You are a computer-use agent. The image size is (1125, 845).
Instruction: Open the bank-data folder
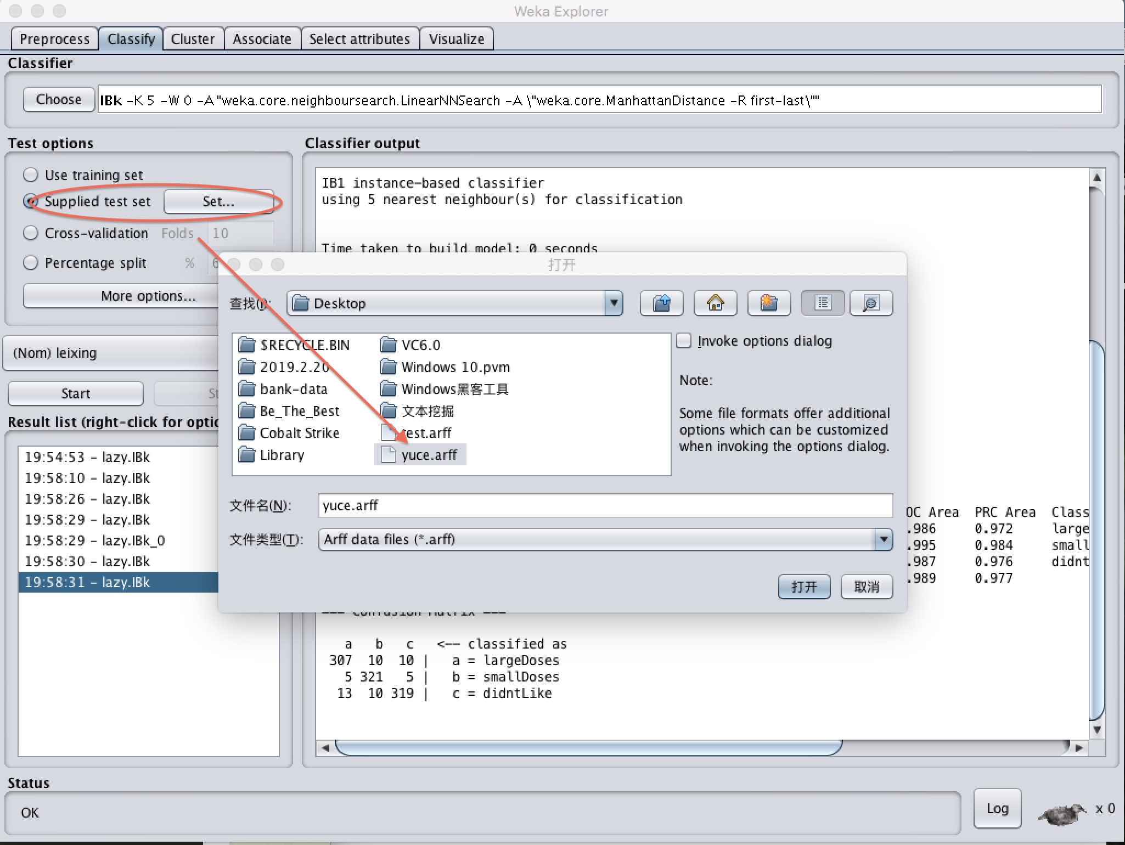click(x=293, y=389)
